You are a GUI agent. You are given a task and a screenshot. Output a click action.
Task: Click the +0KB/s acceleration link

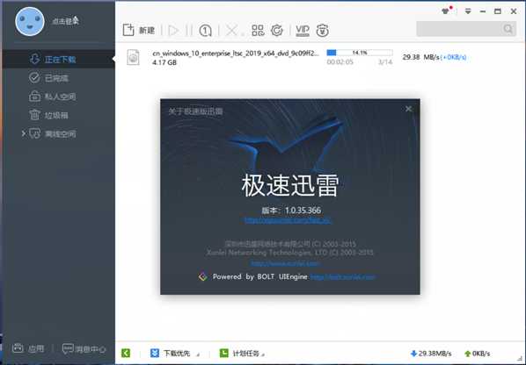click(x=454, y=57)
